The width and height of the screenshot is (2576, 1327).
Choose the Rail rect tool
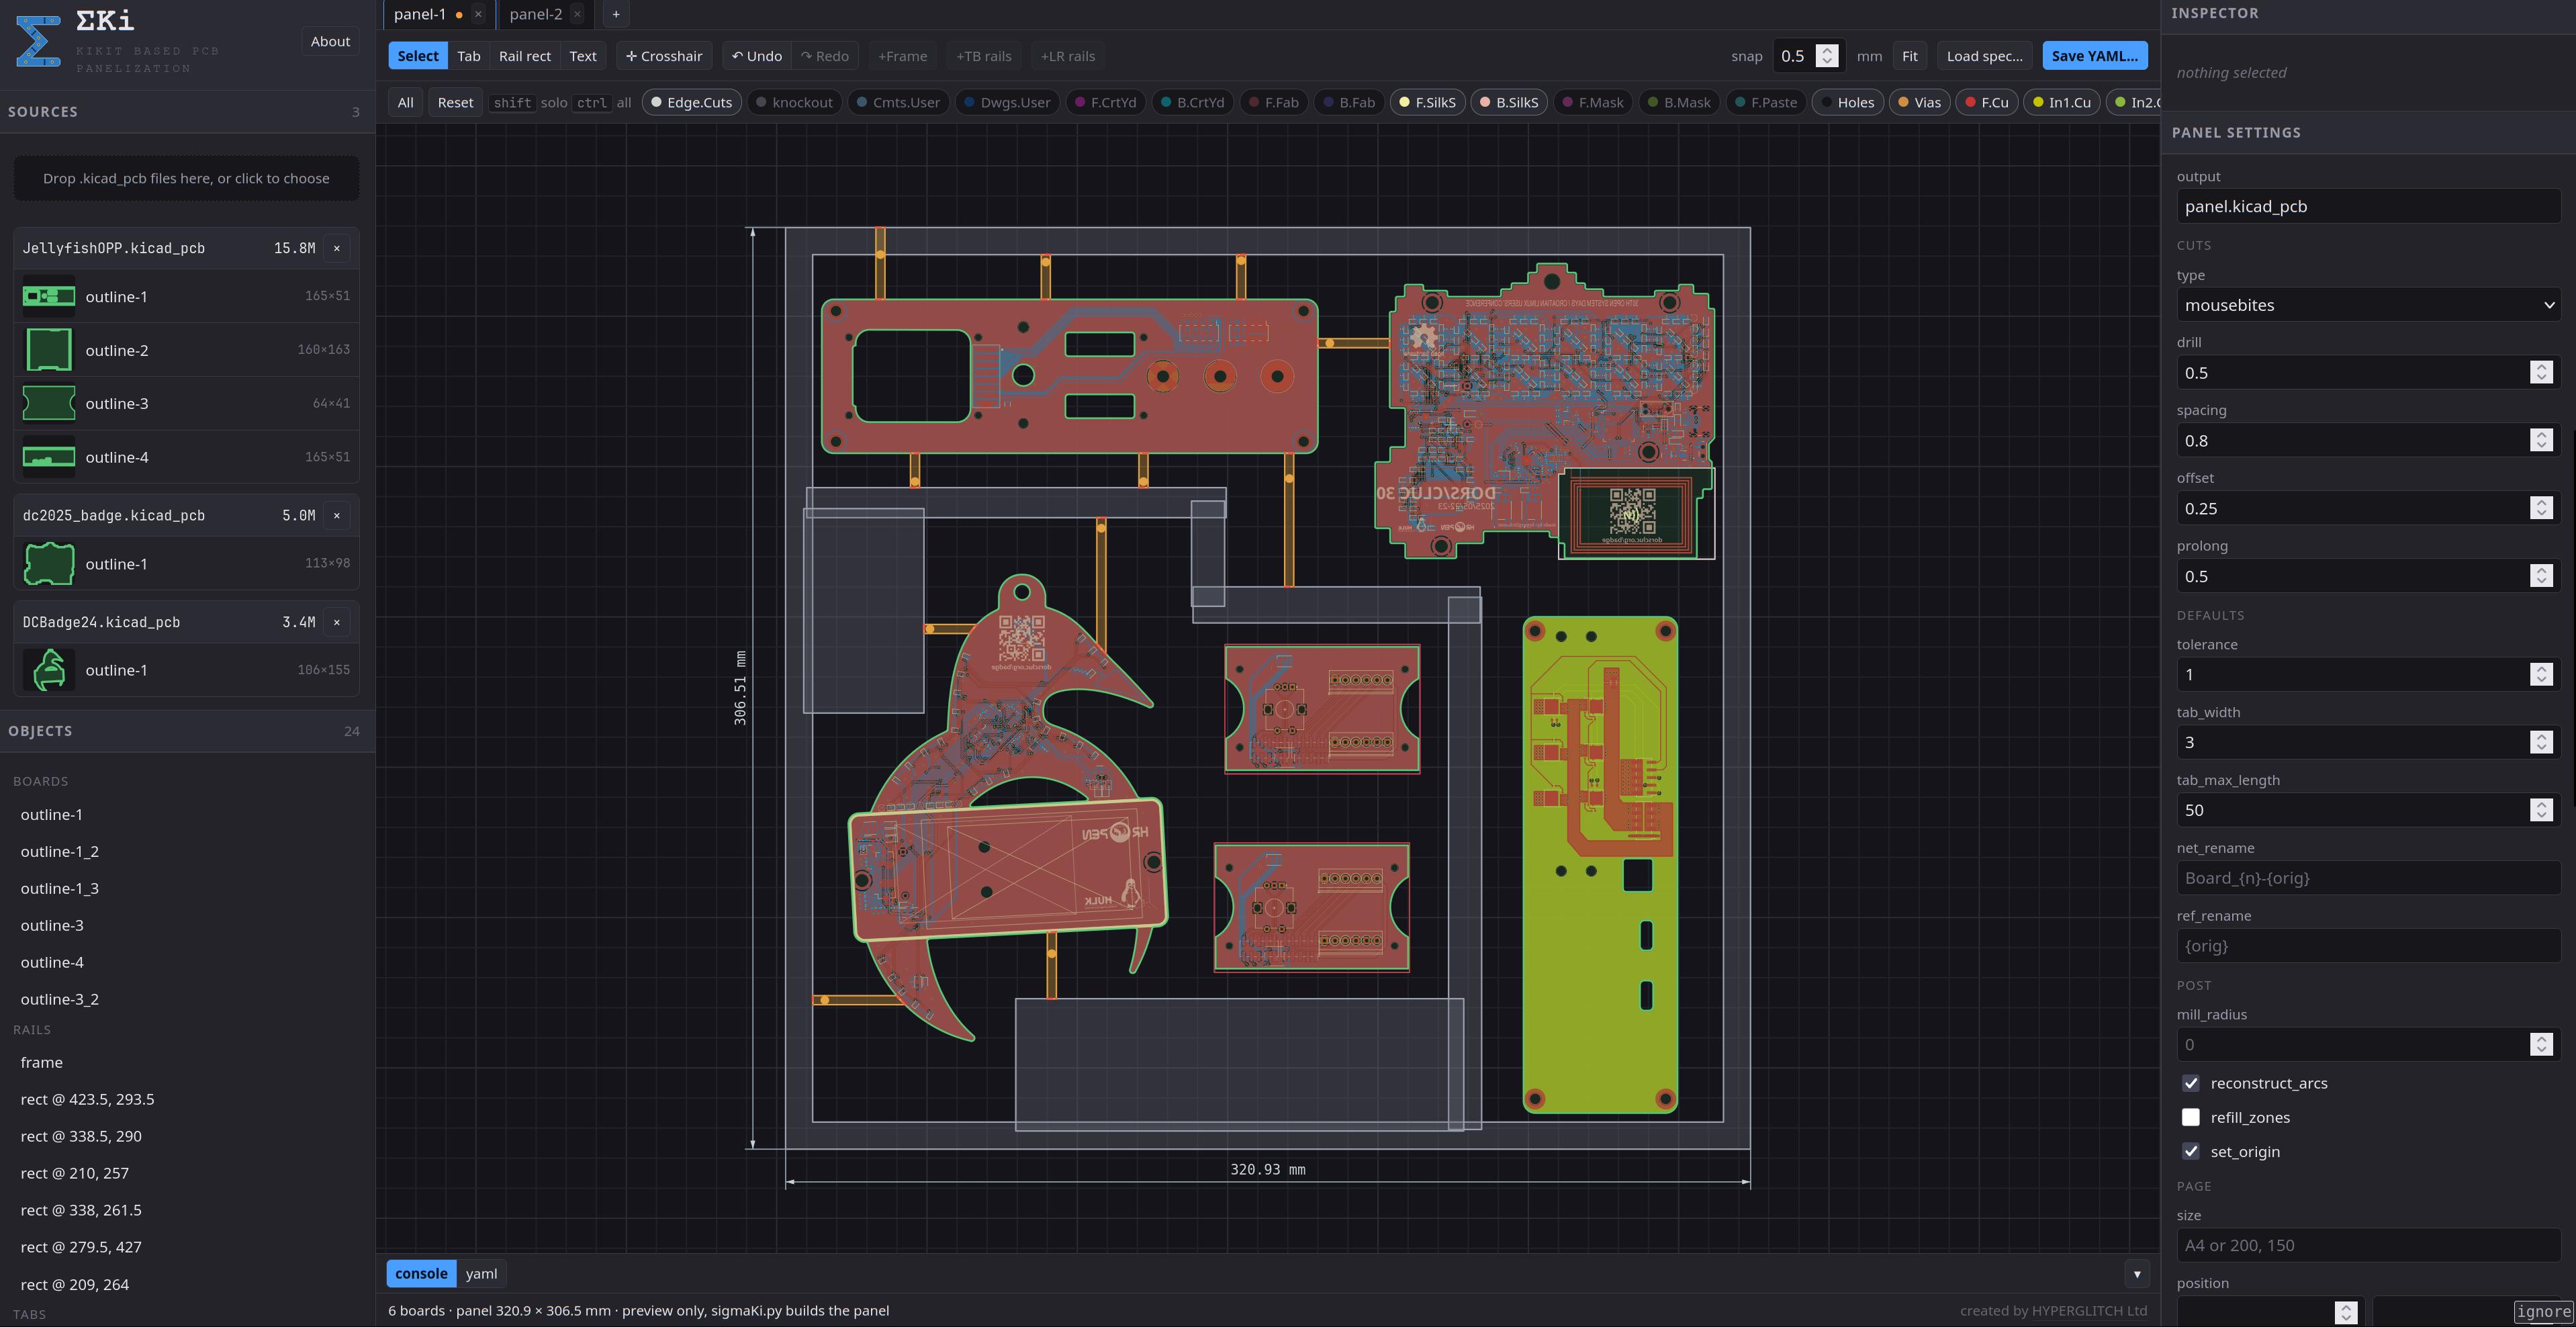coord(525,56)
